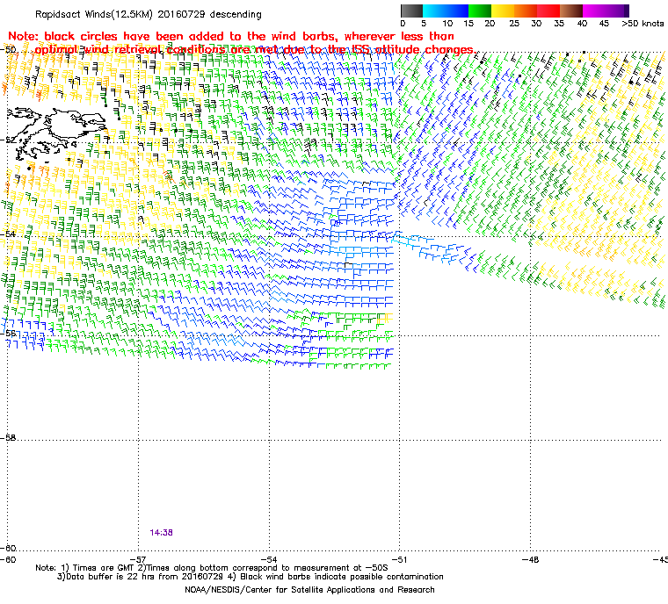
Task: Click the '30' label under the color scale
Action: click(x=536, y=24)
